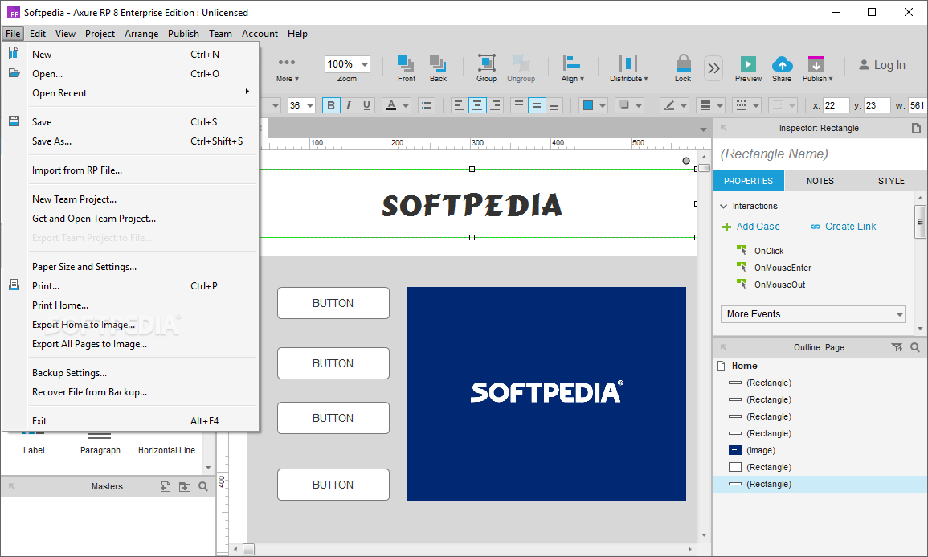Open the More toolbar dropdown
The width and height of the screenshot is (928, 557).
[287, 69]
